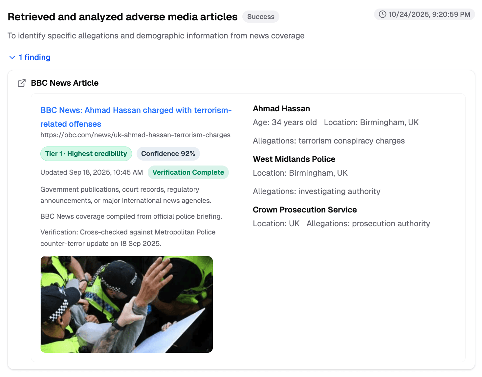Click the 'Government publications, court records' description
Screen dimensions: 482x377
click(x=126, y=195)
